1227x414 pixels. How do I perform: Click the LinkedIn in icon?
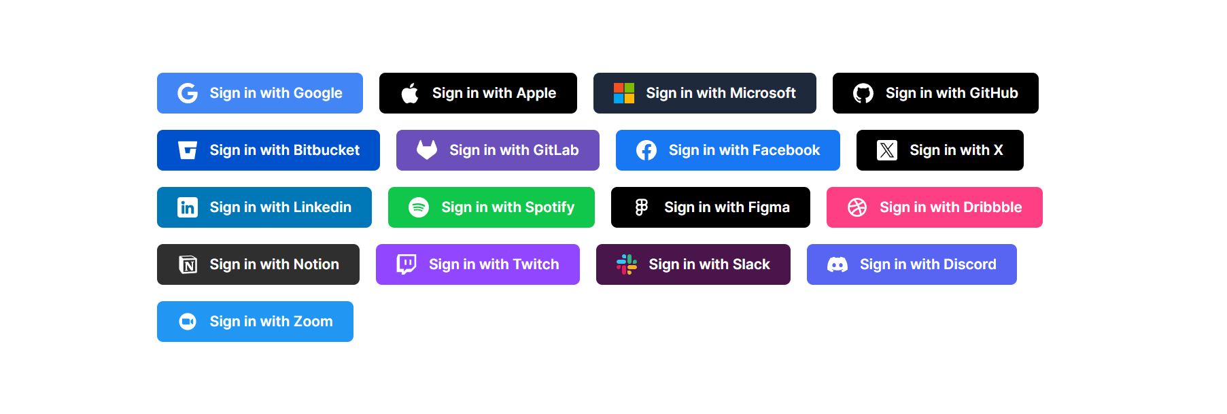[188, 207]
